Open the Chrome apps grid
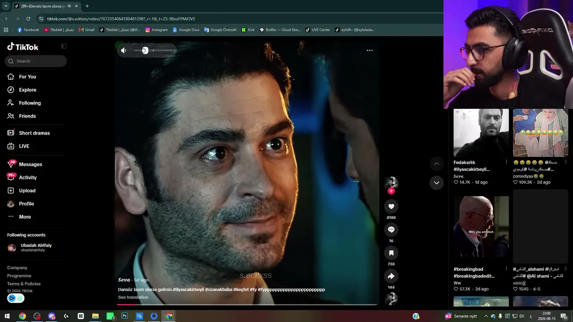Image resolution: width=573 pixels, height=322 pixels. (x=6, y=30)
